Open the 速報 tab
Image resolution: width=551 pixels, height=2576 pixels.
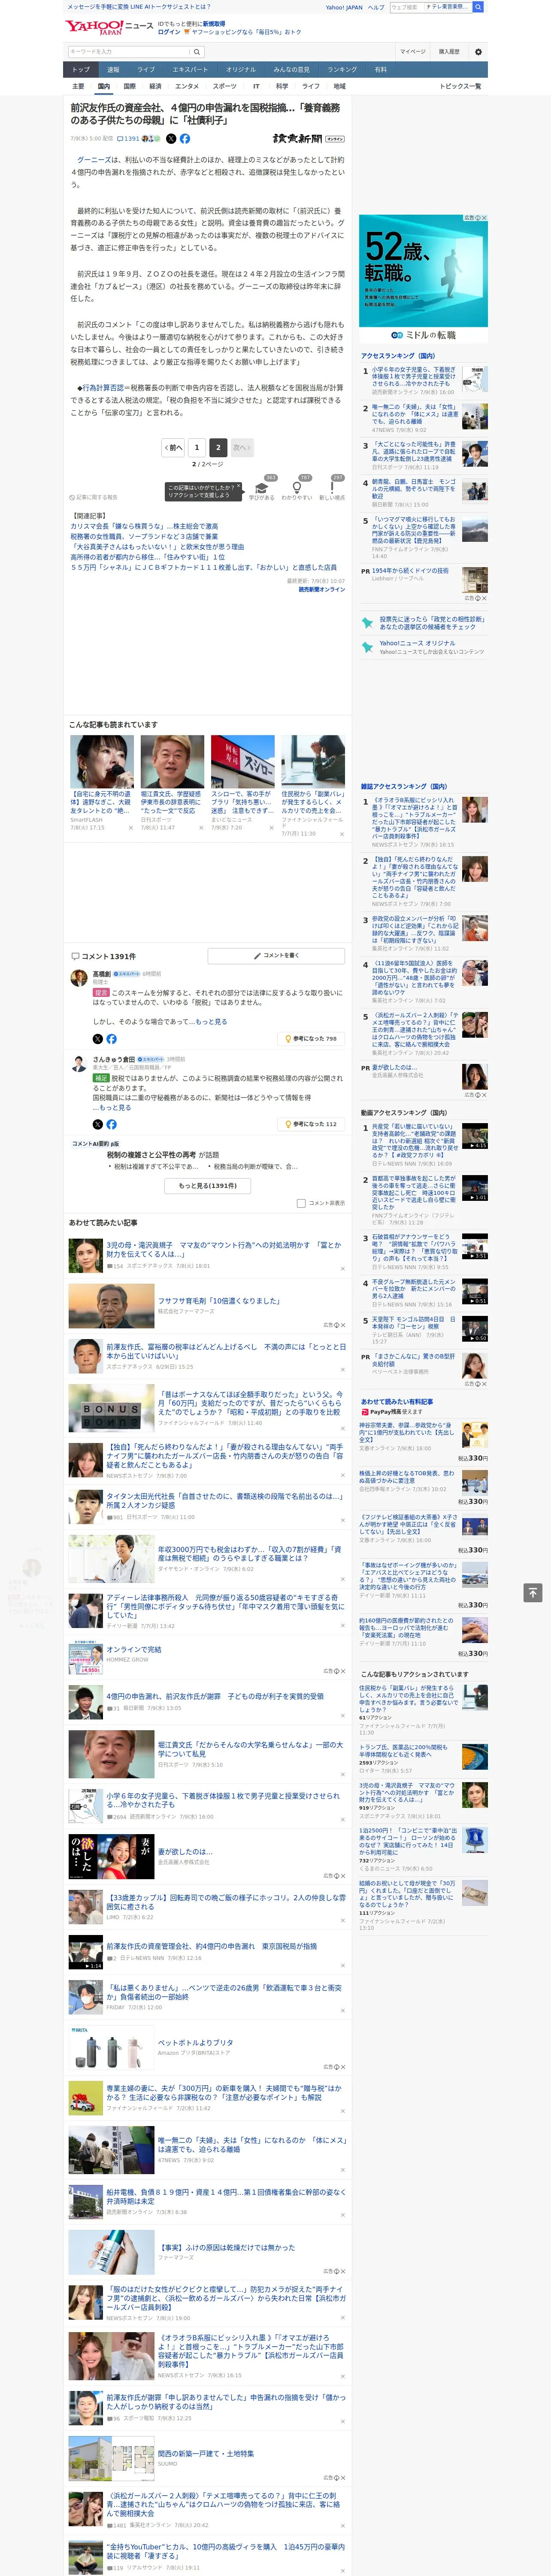pos(113,70)
